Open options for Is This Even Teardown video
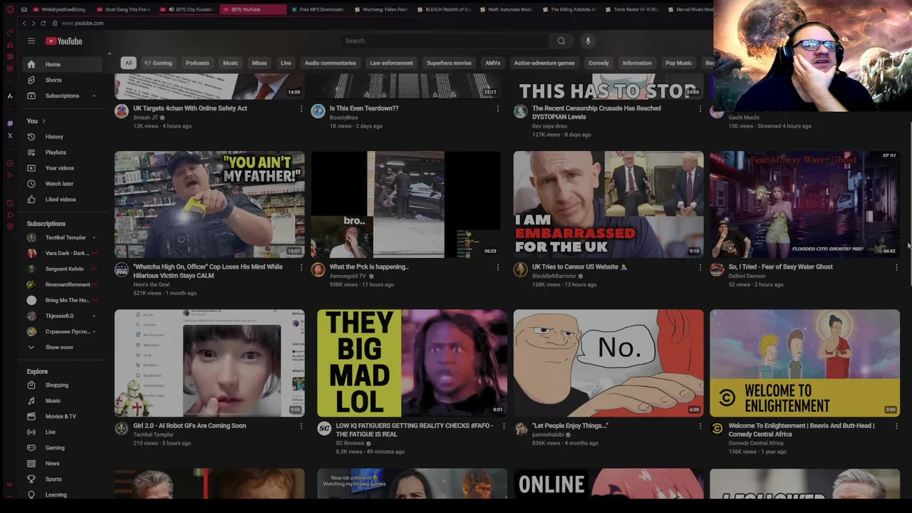Viewport: 912px width, 513px height. coord(497,109)
